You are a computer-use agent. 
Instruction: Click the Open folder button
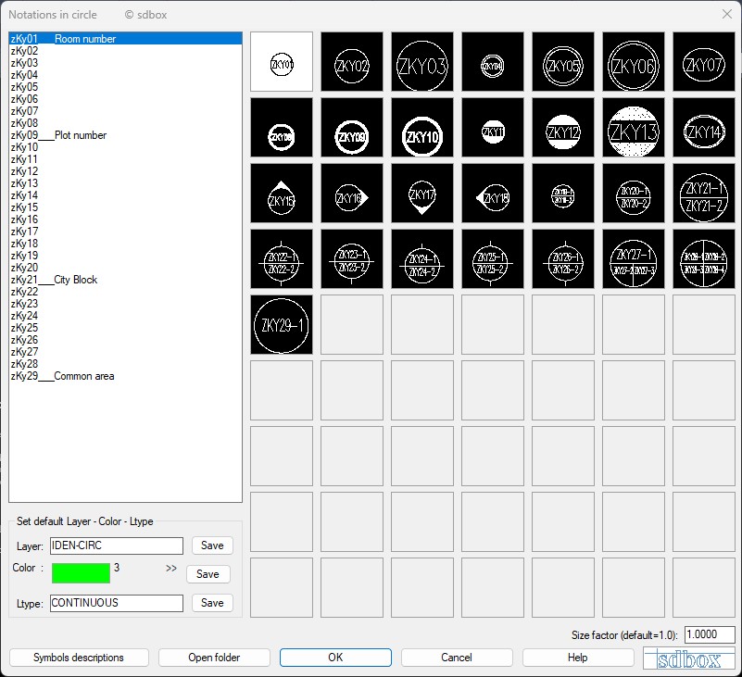[x=214, y=658]
